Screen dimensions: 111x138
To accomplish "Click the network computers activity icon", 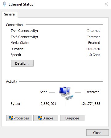I will (x=66, y=93).
